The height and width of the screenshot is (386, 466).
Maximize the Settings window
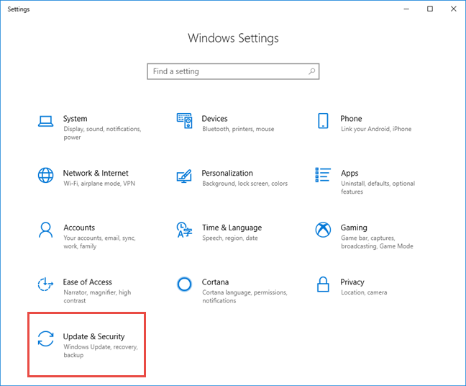(430, 9)
